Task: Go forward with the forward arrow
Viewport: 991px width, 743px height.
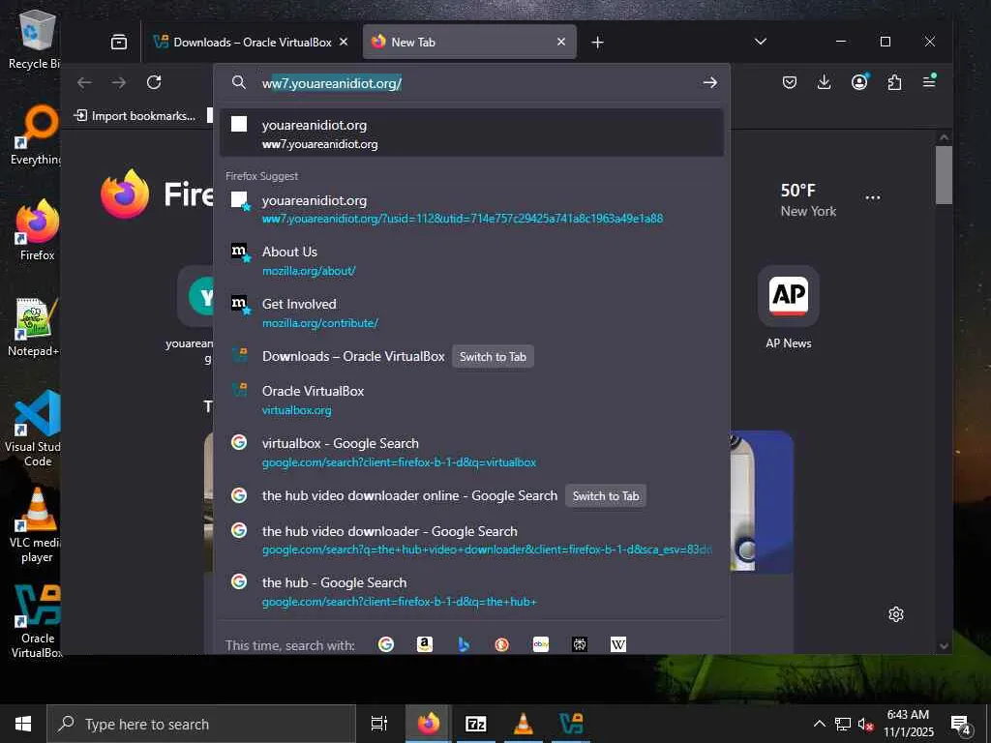Action: click(x=119, y=83)
